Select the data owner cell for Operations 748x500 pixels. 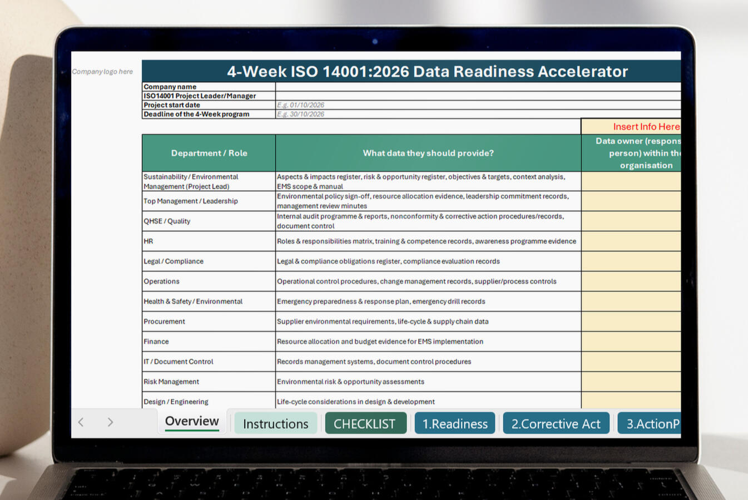[631, 281]
